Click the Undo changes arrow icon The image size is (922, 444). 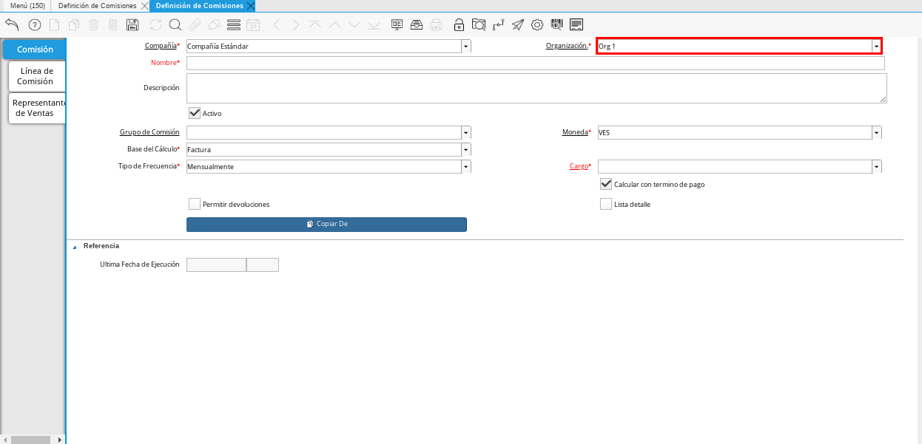point(12,24)
